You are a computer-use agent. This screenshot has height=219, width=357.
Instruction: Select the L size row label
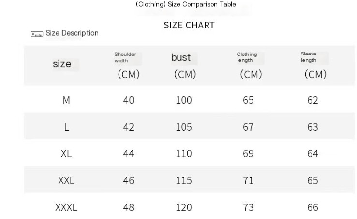tap(66, 127)
